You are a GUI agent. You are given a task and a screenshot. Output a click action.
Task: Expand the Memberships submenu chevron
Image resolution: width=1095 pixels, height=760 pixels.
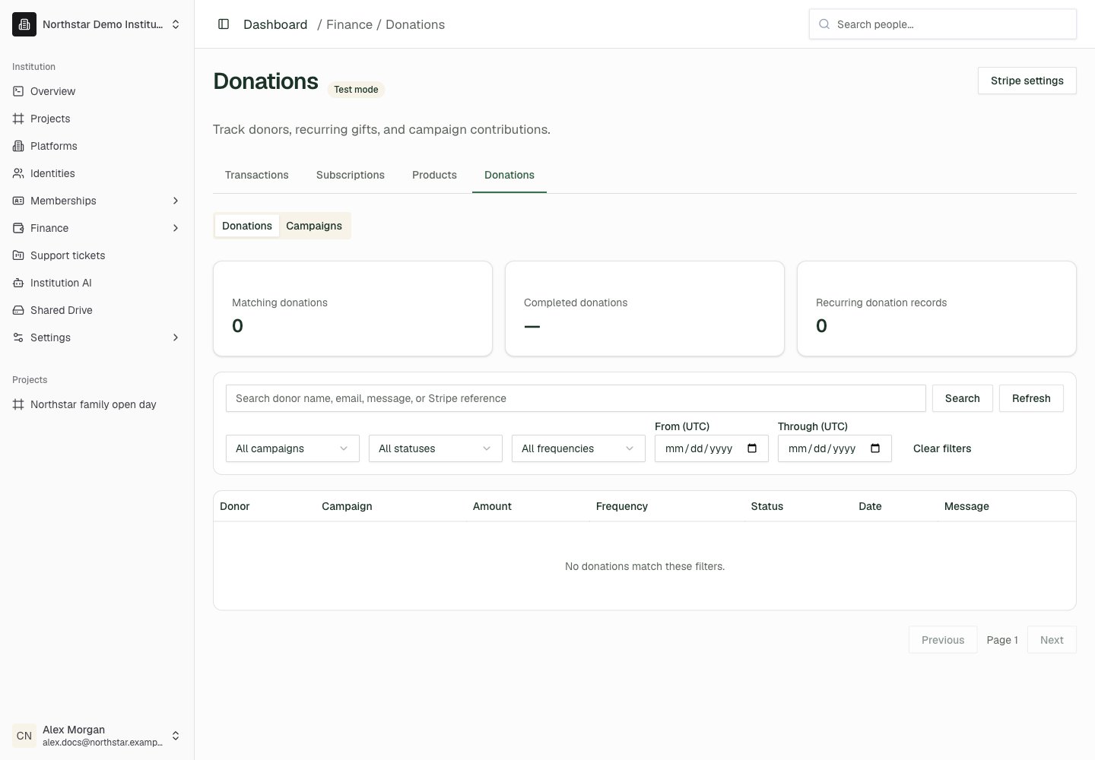[x=176, y=201]
